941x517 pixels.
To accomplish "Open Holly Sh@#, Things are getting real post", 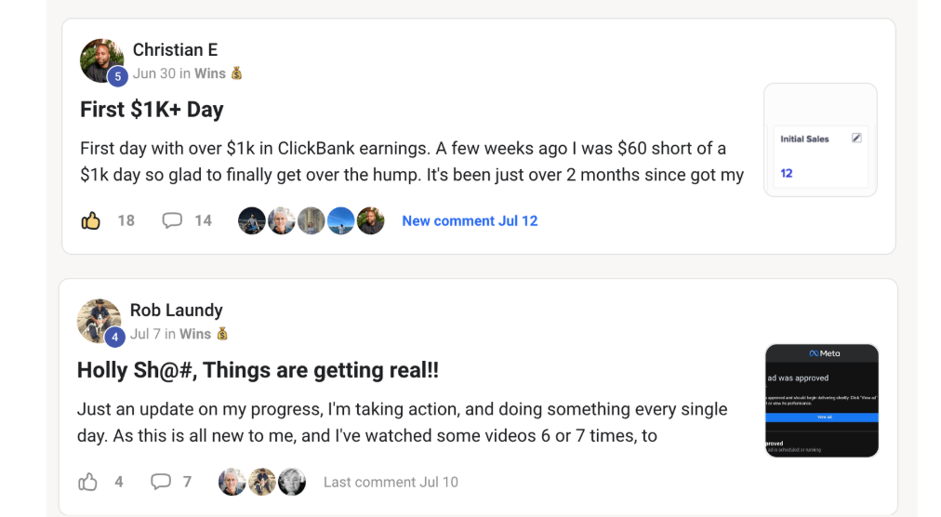I will coord(258,370).
